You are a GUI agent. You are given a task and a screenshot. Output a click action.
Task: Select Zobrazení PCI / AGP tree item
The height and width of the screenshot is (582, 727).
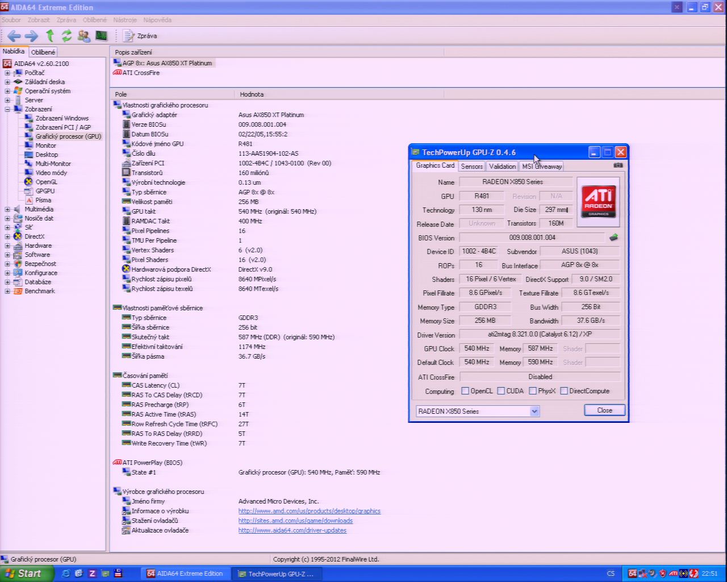[63, 127]
